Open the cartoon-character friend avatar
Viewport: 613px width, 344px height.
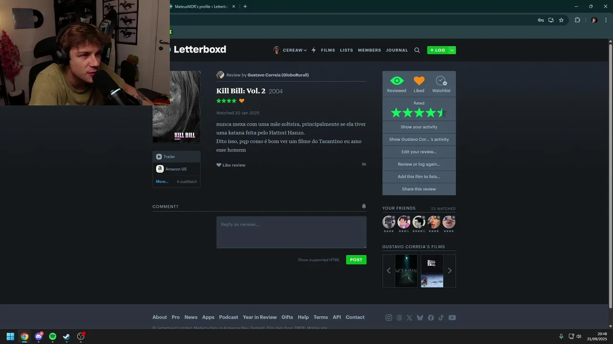404,222
